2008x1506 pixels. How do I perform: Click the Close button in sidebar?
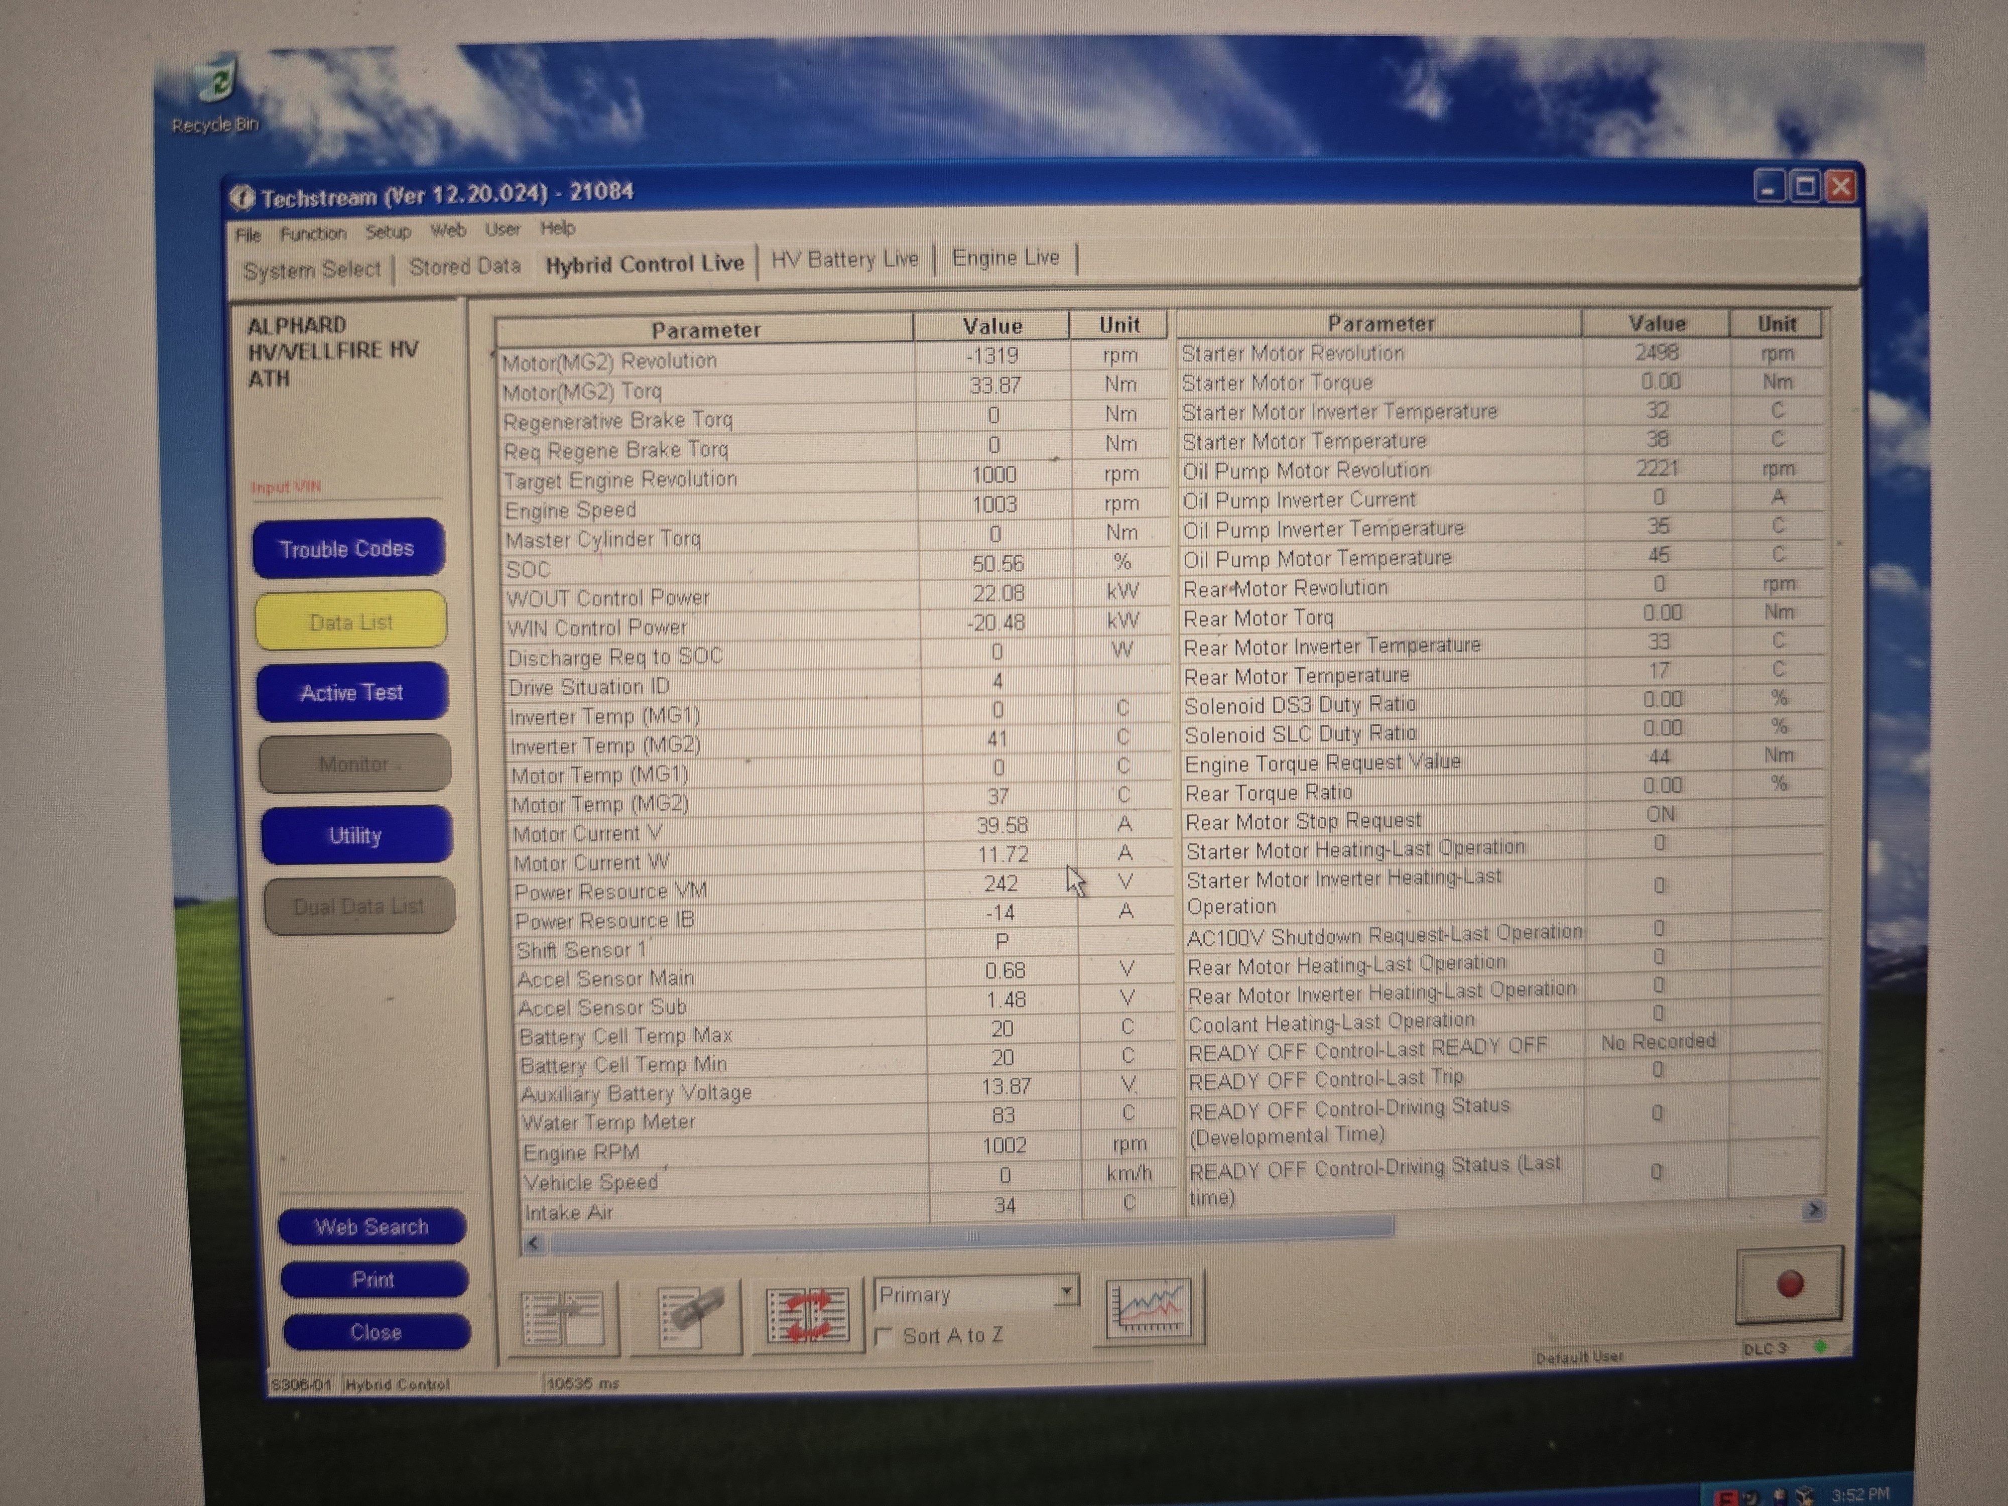tap(376, 1332)
